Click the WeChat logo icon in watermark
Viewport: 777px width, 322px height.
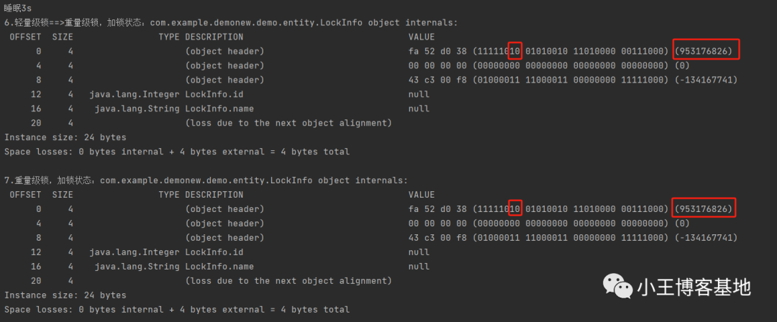(x=617, y=287)
